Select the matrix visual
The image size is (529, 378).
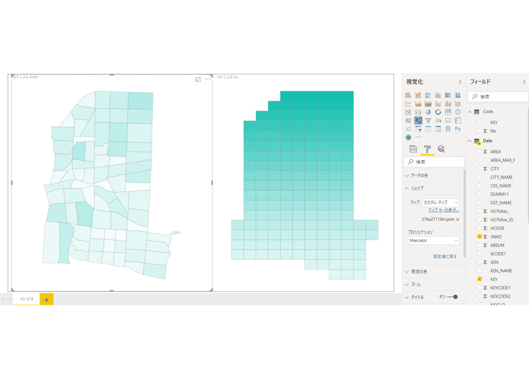click(x=438, y=129)
